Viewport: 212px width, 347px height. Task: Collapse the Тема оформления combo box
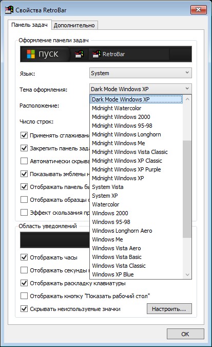point(141,89)
